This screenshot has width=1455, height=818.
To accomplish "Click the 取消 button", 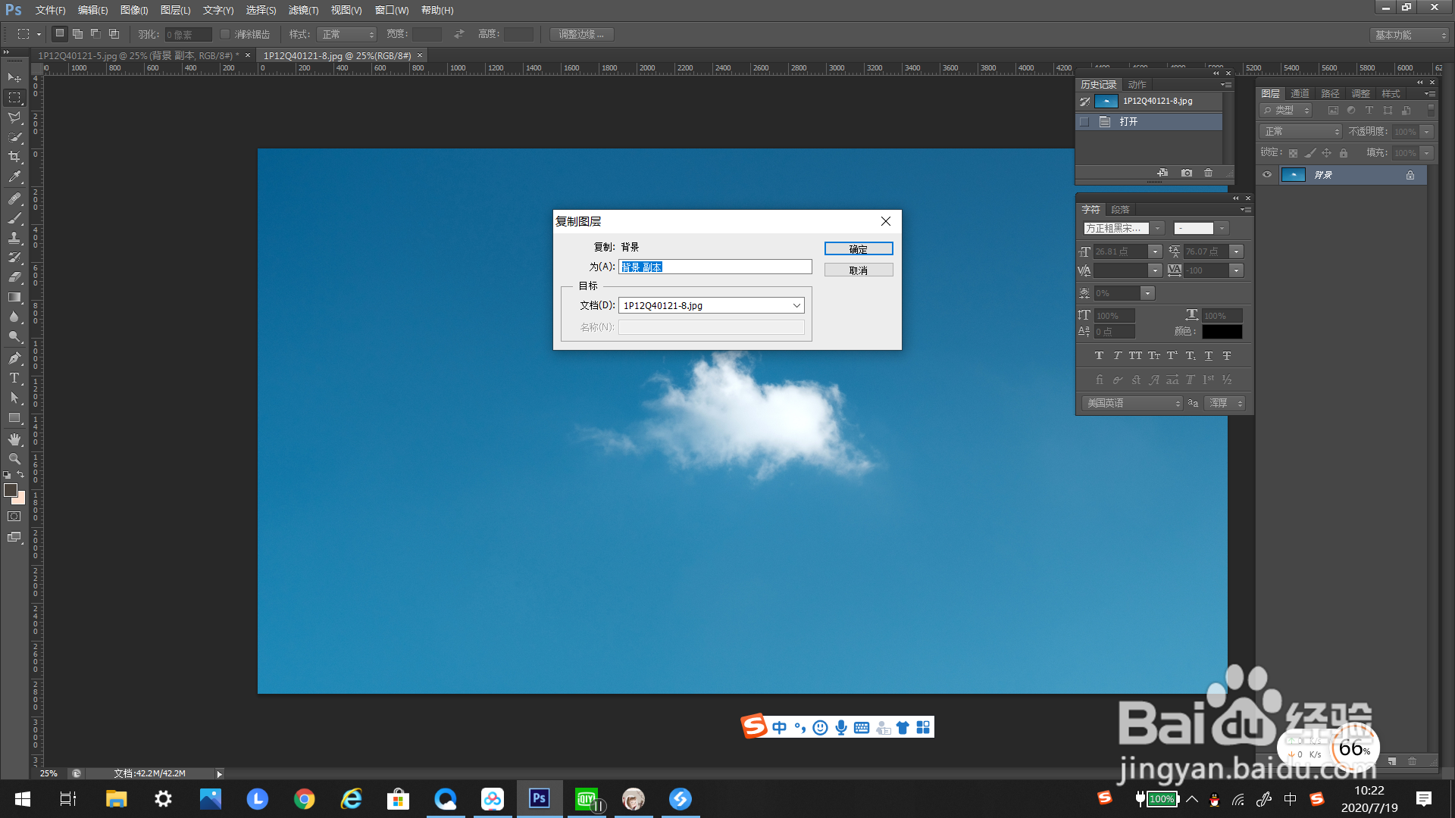I will [858, 270].
